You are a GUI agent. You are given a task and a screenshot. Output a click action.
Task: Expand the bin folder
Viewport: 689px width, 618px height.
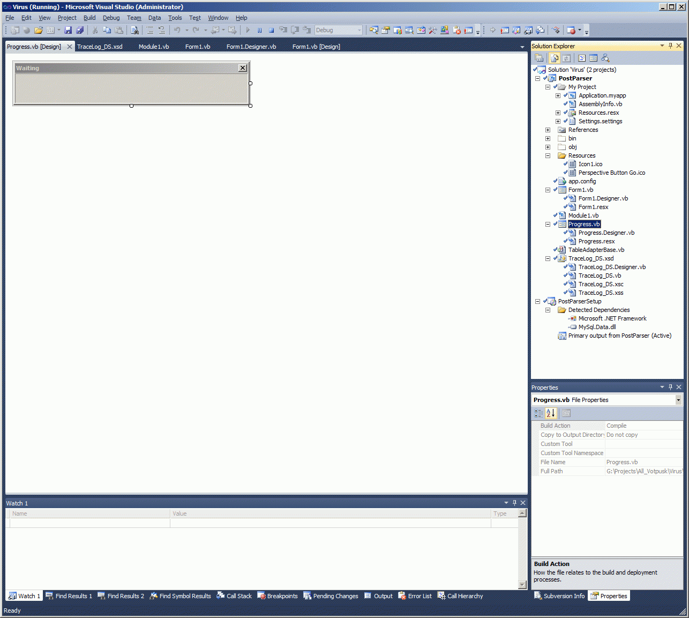point(548,138)
